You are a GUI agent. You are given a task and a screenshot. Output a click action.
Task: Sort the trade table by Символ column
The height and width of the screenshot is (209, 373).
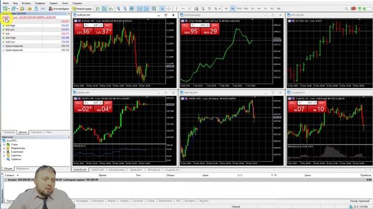click(x=10, y=175)
